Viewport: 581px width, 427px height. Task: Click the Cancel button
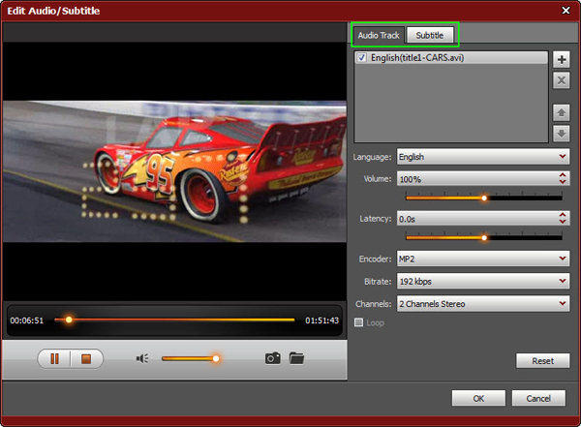(x=538, y=399)
